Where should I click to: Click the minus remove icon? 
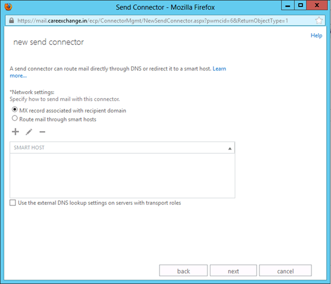click(x=42, y=132)
